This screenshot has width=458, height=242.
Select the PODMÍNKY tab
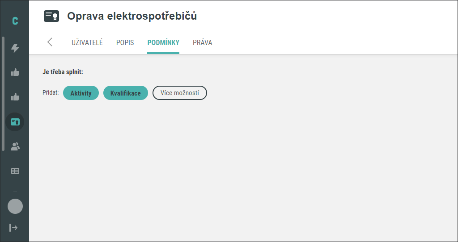(163, 42)
